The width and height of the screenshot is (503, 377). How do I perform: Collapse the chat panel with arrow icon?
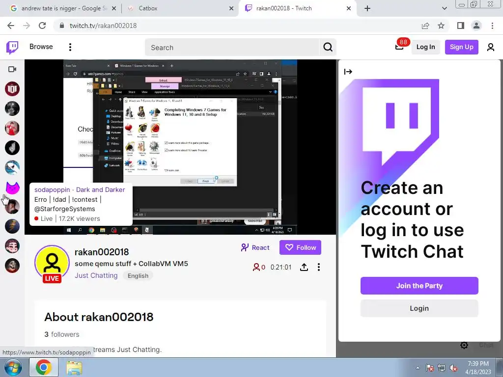click(x=348, y=72)
